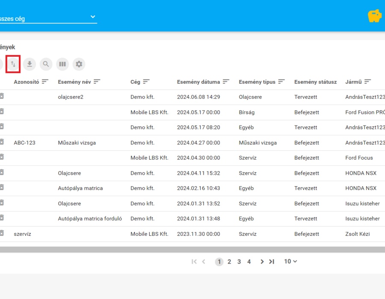Open the rows-per-page dropdown showing 10
The width and height of the screenshot is (385, 299).
pos(291,261)
